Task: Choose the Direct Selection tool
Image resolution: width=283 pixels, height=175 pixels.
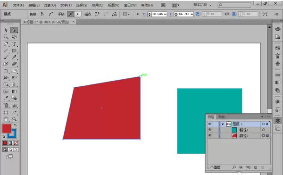Action: (14, 30)
